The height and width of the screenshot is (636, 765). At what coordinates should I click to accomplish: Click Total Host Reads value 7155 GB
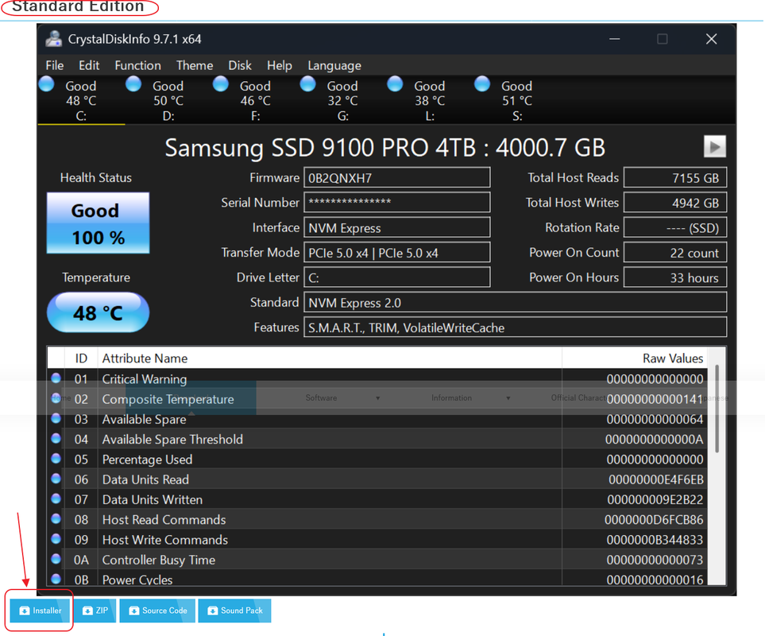pos(675,177)
